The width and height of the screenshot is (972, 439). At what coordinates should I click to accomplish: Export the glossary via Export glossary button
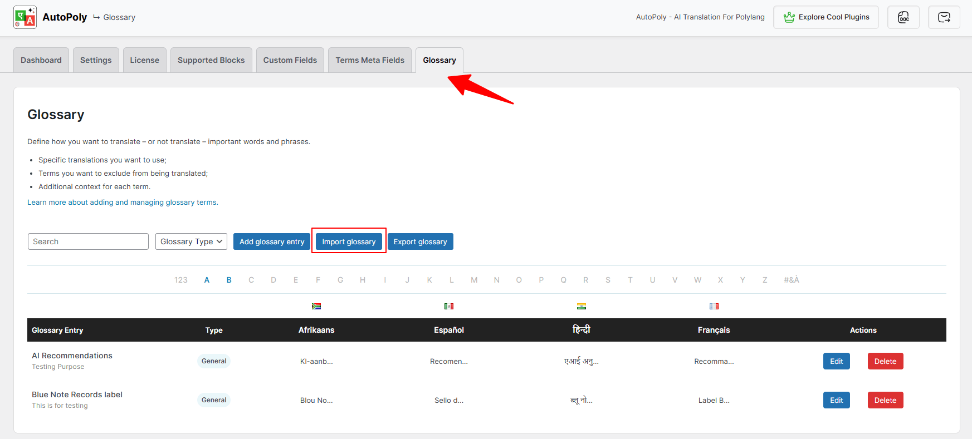pos(420,241)
